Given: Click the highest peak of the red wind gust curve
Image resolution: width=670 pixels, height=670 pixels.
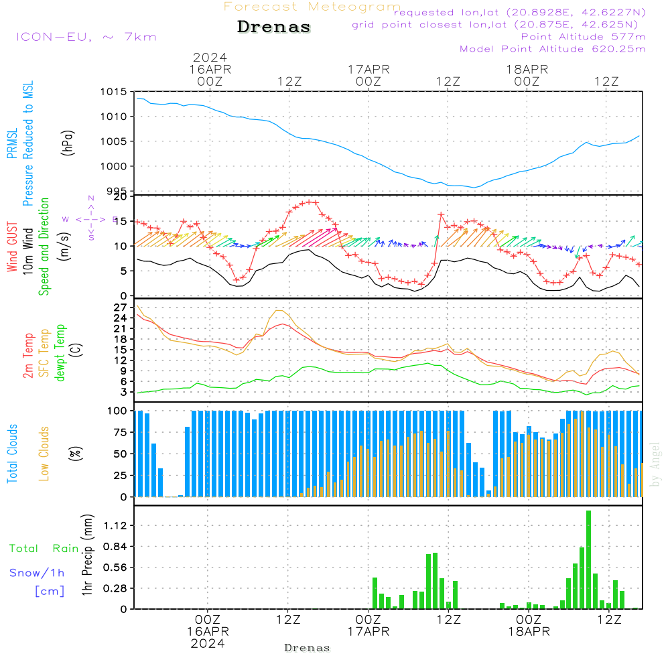Looking at the screenshot, I should 310,202.
